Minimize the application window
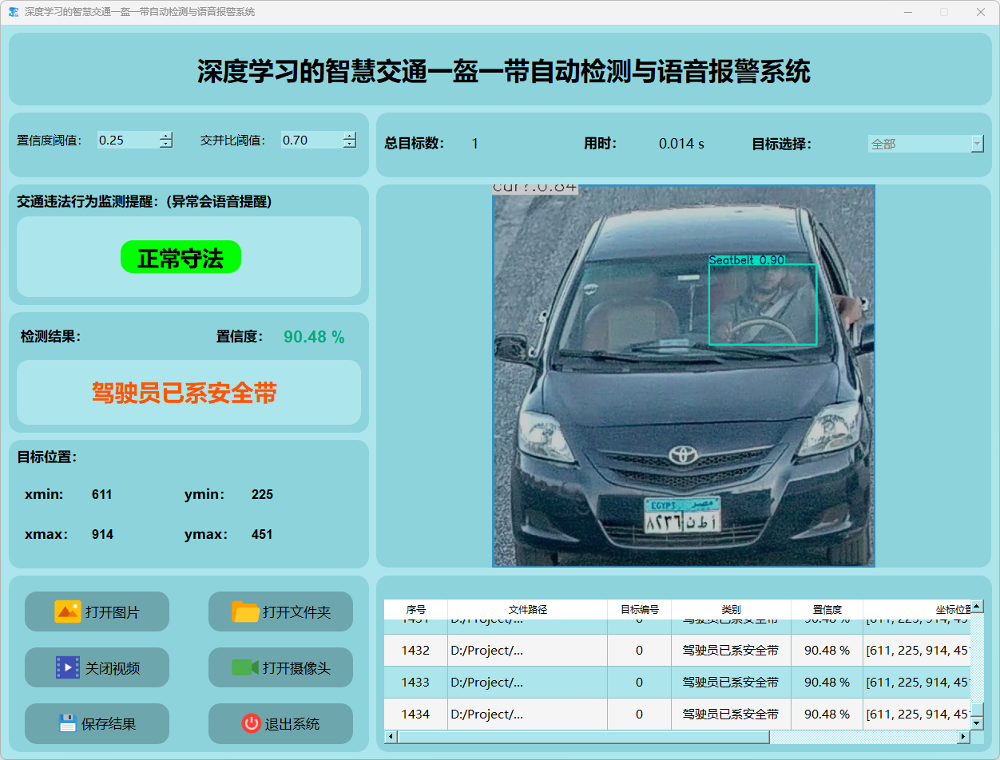The height and width of the screenshot is (760, 1000). (x=908, y=12)
